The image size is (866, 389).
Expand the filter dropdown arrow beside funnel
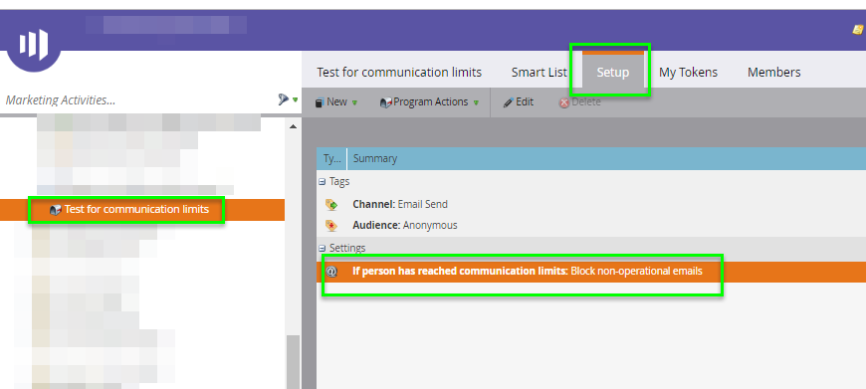(x=296, y=100)
